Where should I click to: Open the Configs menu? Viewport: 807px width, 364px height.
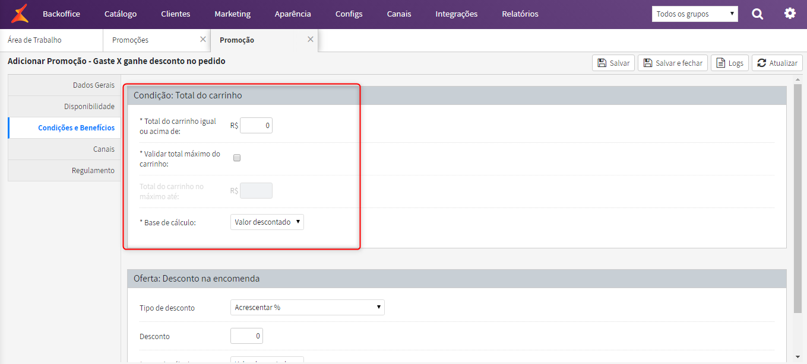point(349,14)
